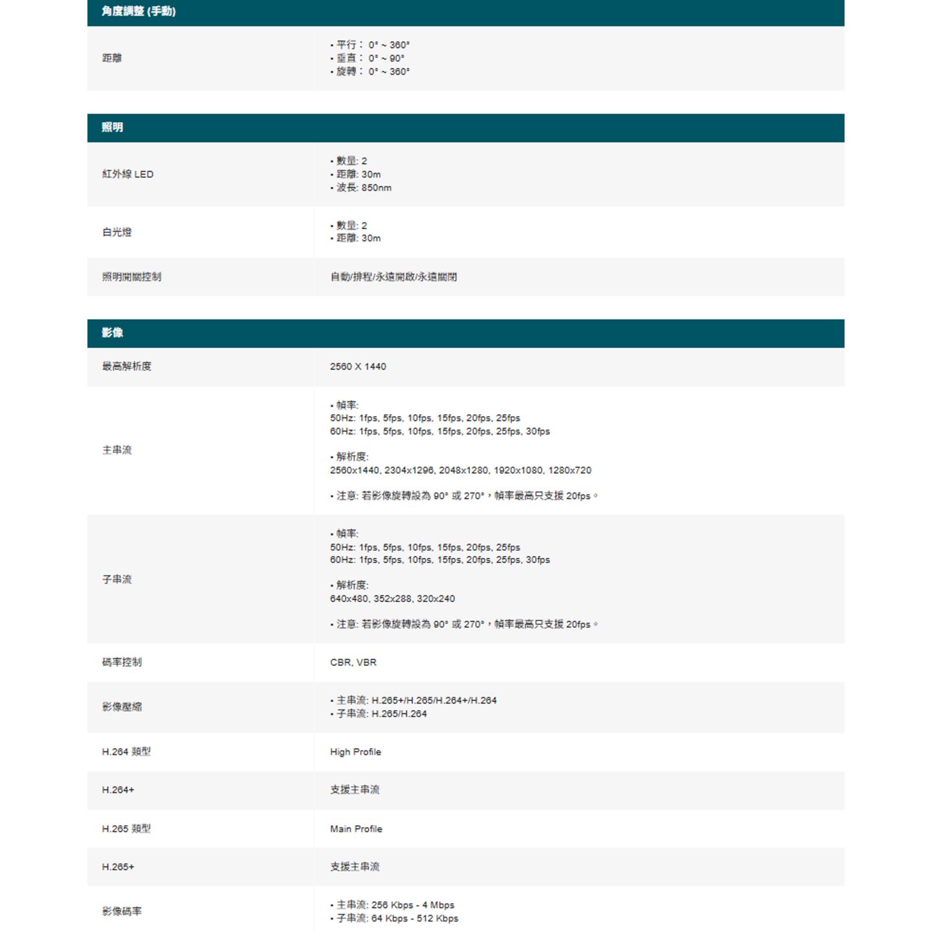This screenshot has width=932, height=932.
Task: Click the H.265 類型 row label
Action: (126, 828)
